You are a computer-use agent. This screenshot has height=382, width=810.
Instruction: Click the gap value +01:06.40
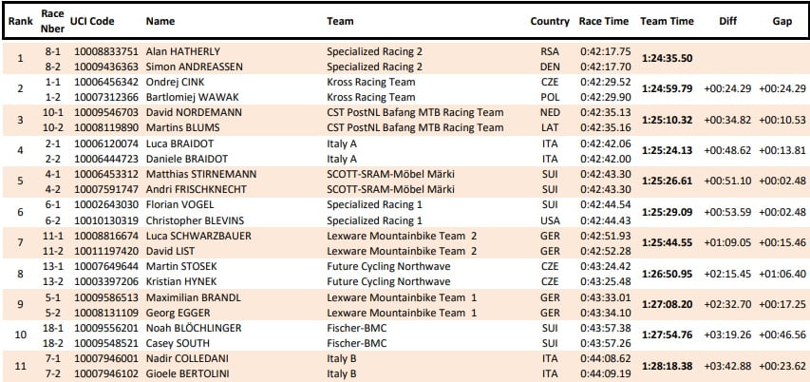tap(782, 274)
